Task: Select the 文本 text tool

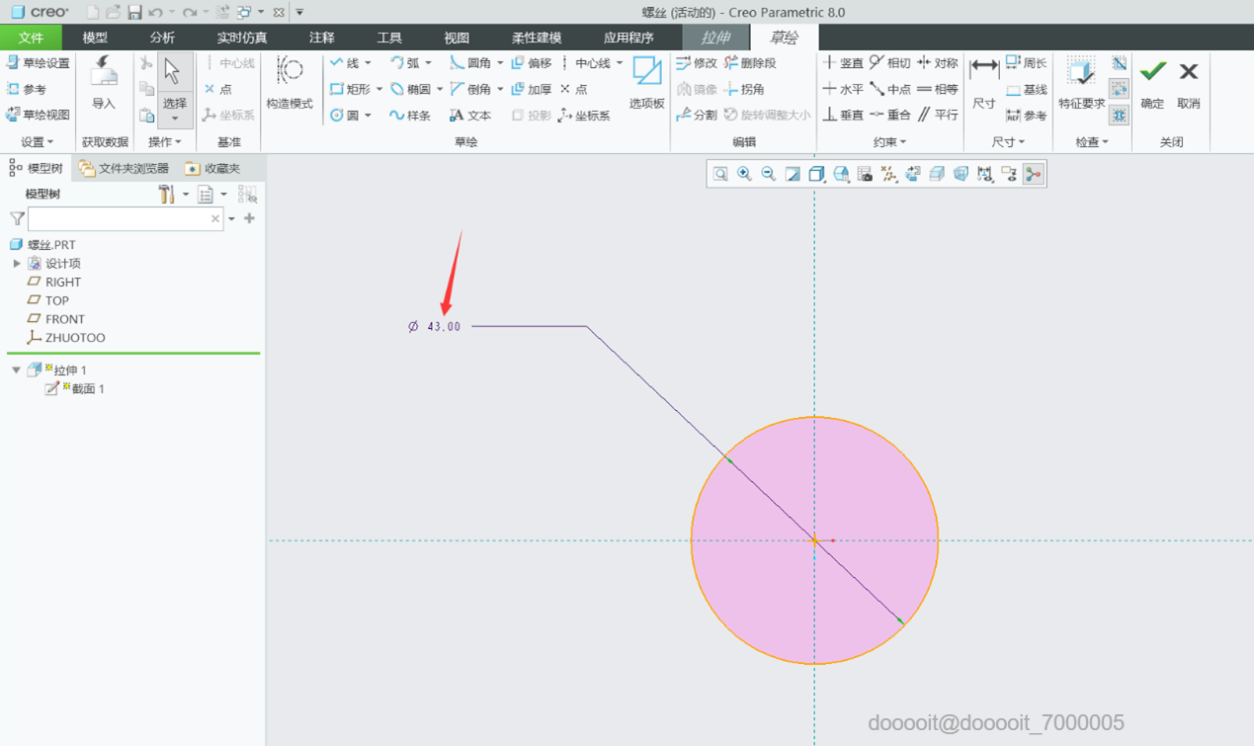Action: 470,115
